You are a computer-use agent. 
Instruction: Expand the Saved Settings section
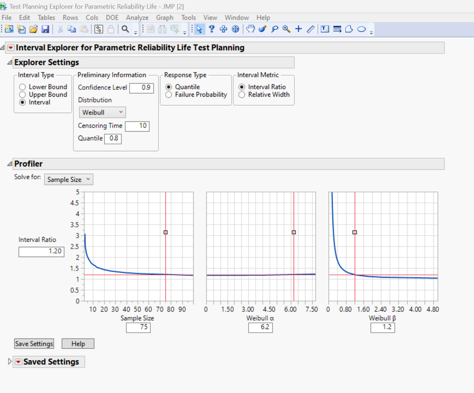(10, 362)
